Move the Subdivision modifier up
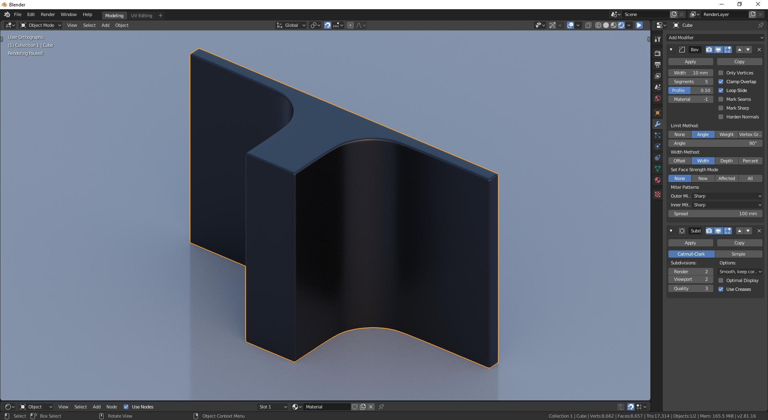The width and height of the screenshot is (768, 420). click(x=739, y=231)
